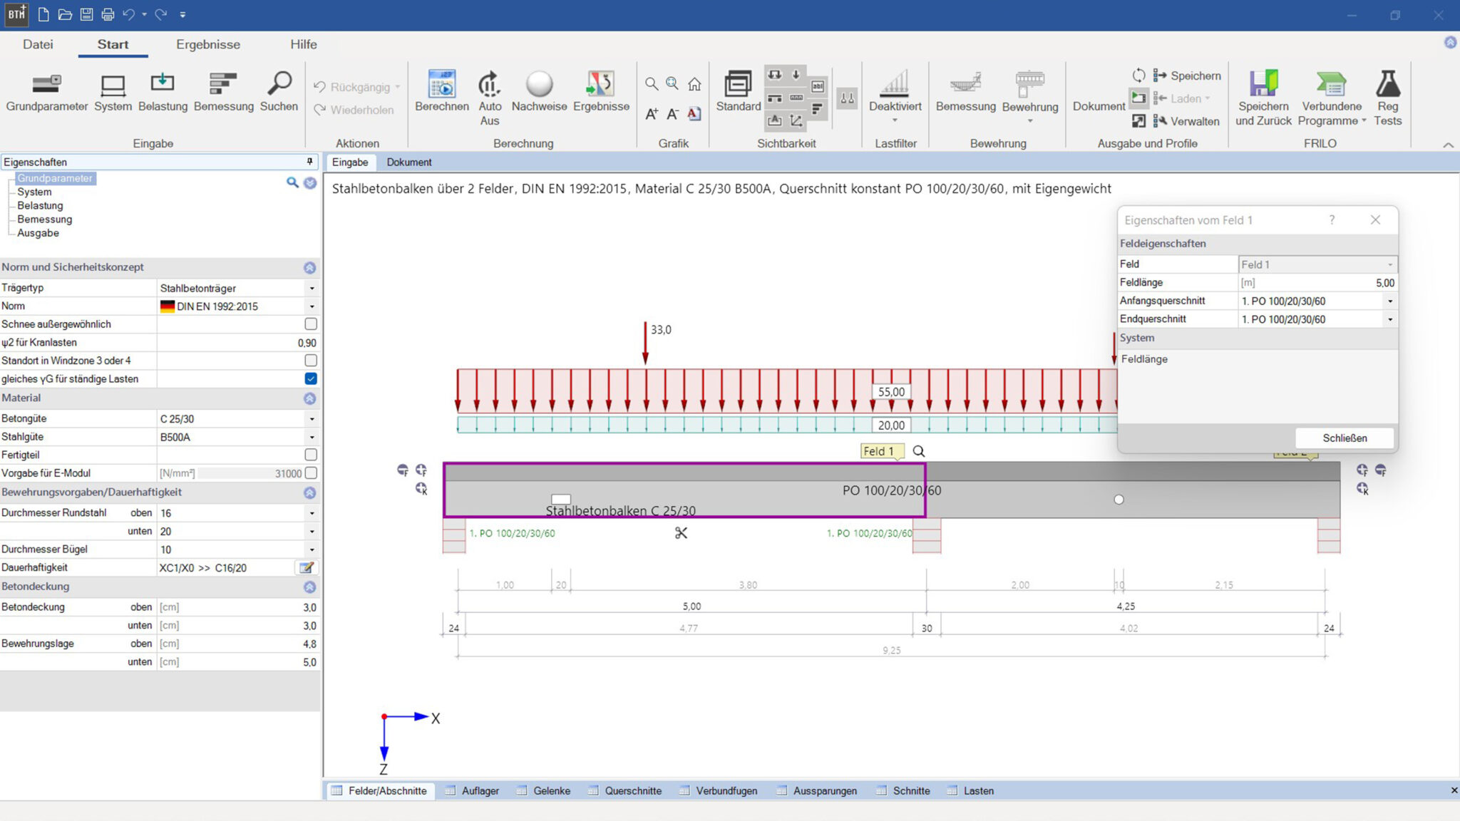Open Anfangsquerschnitt dropdown in Feld dialog
The height and width of the screenshot is (821, 1460).
pyautogui.click(x=1389, y=301)
